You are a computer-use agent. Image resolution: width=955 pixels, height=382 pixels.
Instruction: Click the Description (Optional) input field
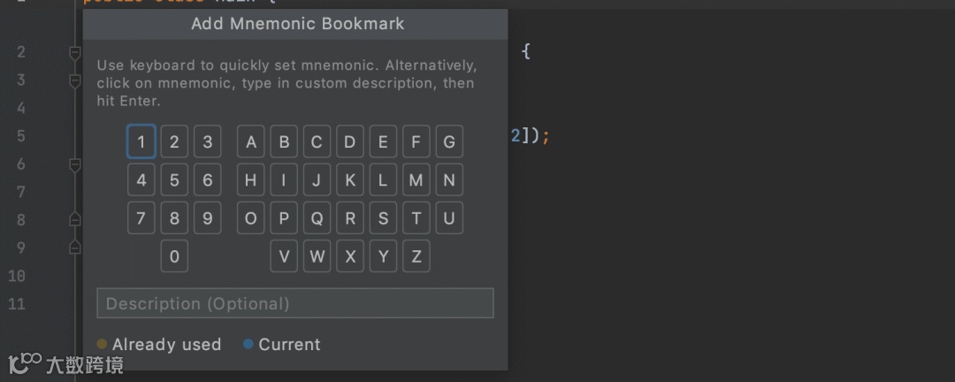click(294, 303)
